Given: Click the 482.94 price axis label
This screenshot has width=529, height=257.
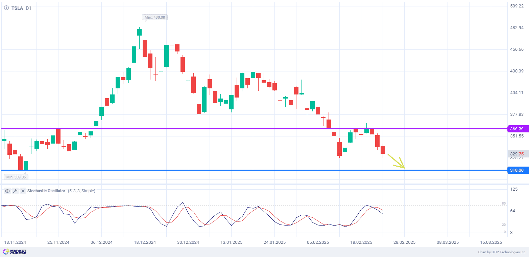Looking at the screenshot, I should click(516, 28).
